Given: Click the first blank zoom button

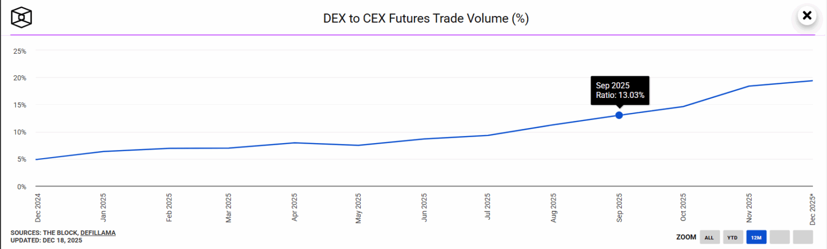Looking at the screenshot, I should [779, 237].
